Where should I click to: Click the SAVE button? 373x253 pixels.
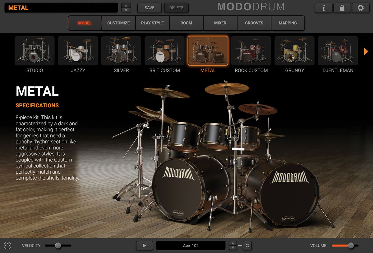click(149, 8)
